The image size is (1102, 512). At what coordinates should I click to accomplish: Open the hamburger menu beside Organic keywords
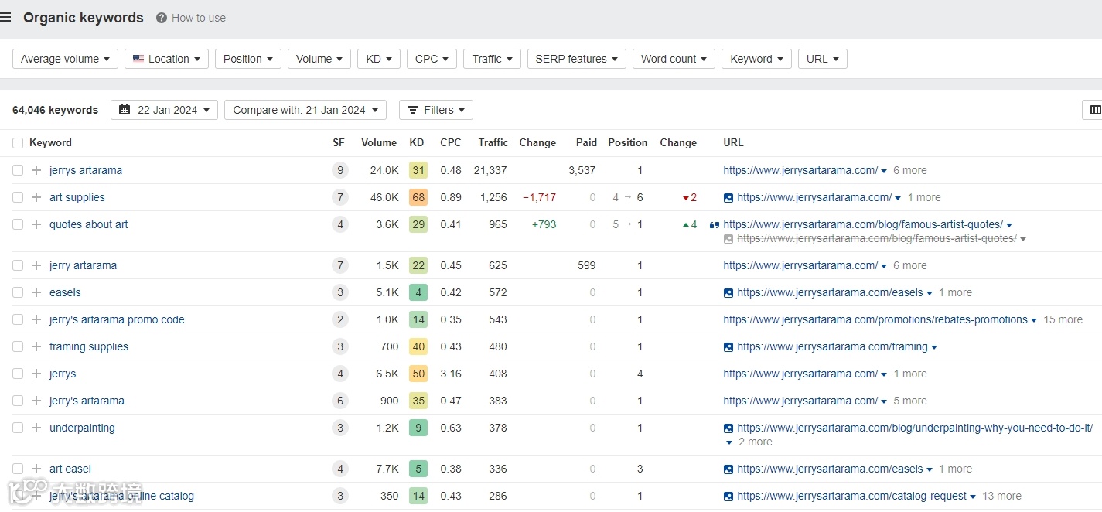pos(5,18)
